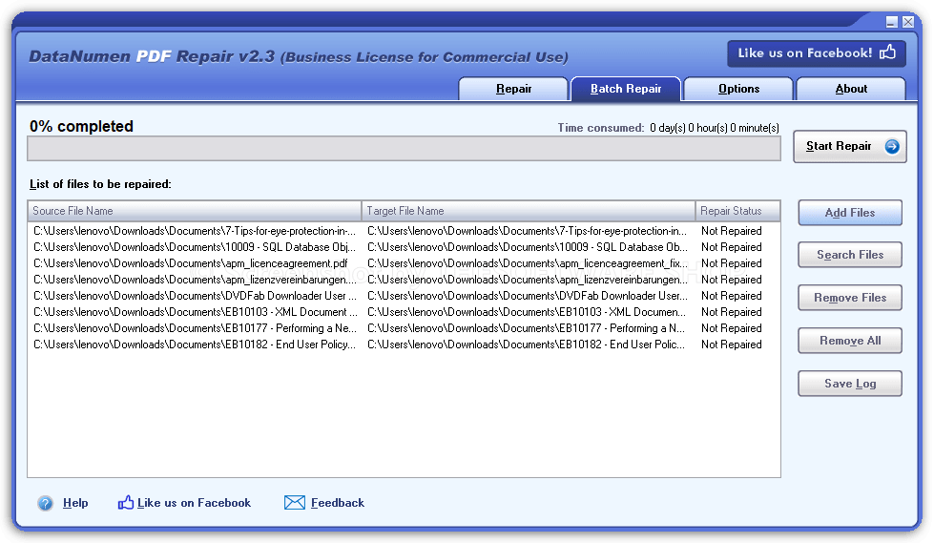Click target file name apm_licenceagreement_fix...

528,263
